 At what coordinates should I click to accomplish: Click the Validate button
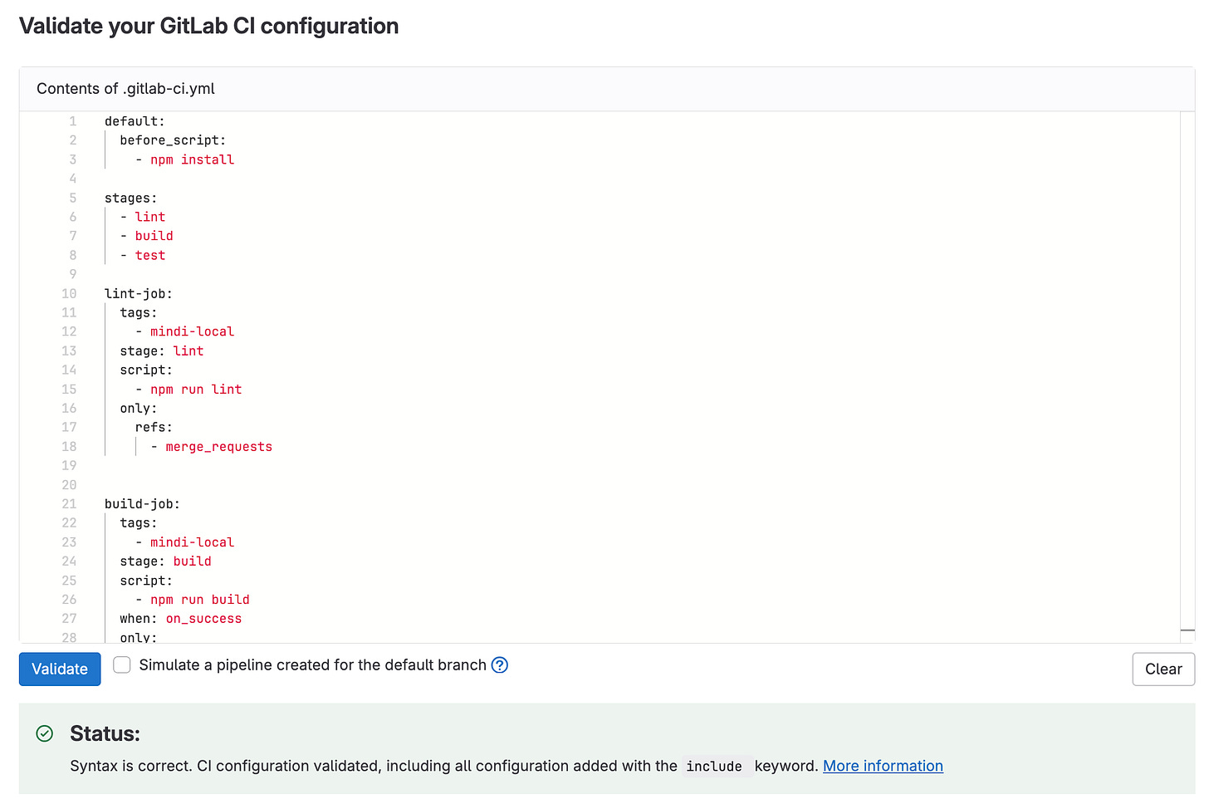pyautogui.click(x=59, y=669)
